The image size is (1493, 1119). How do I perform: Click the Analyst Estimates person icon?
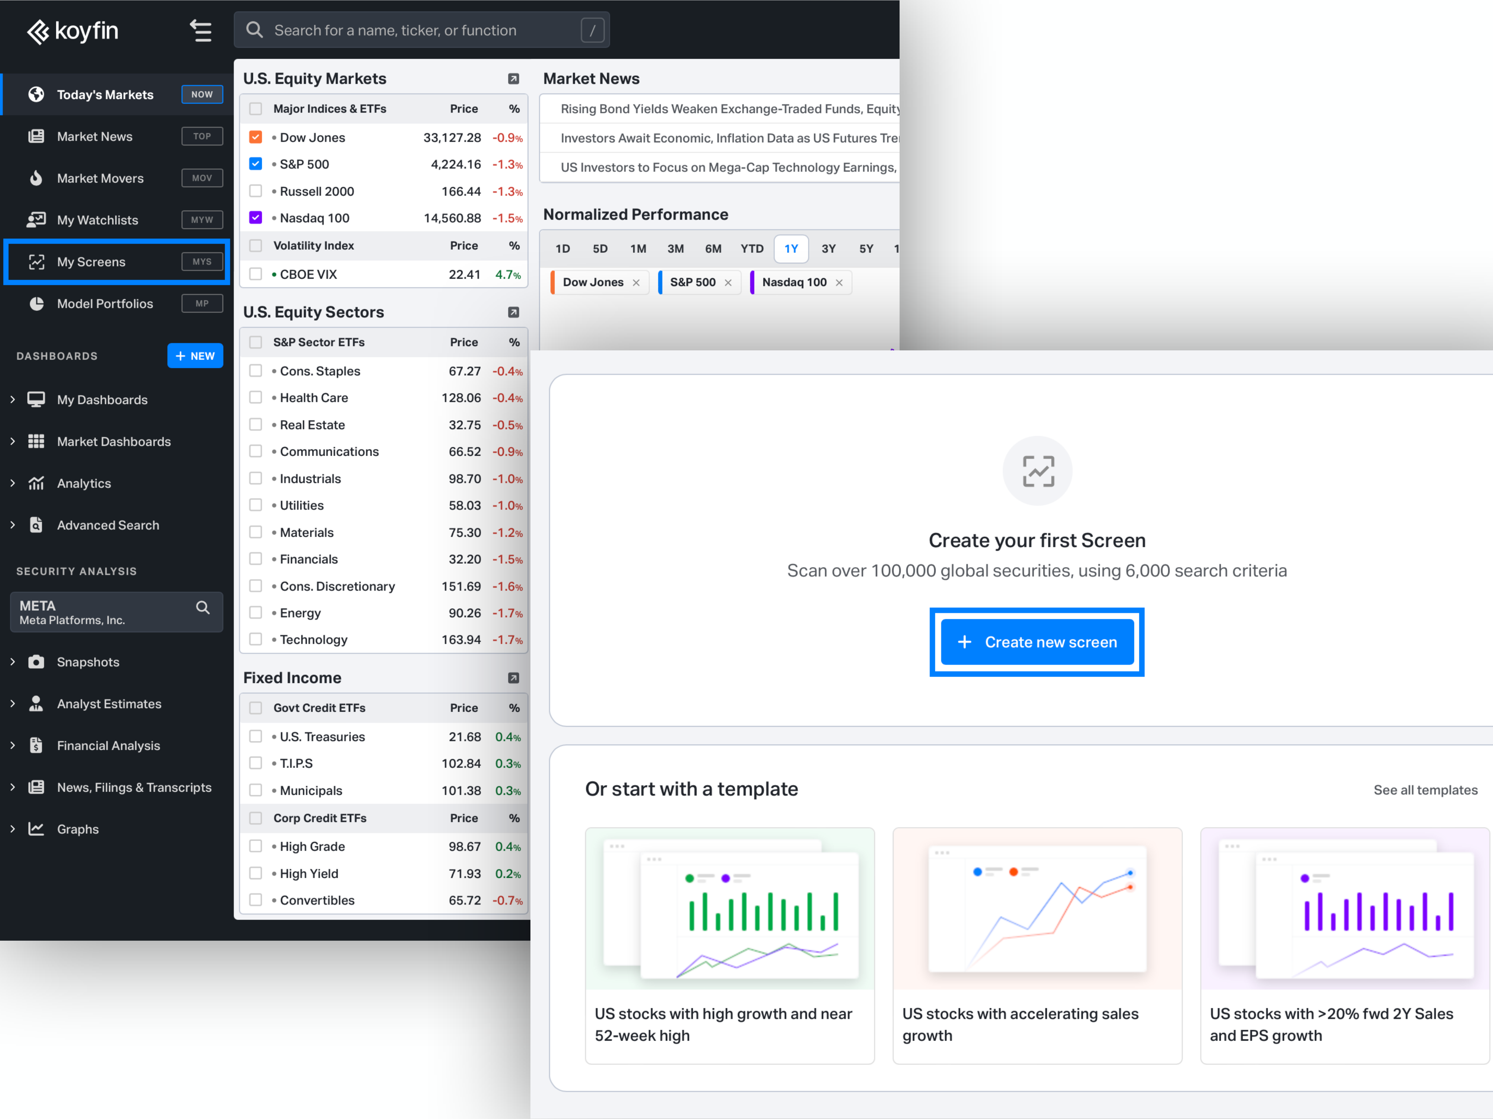click(x=36, y=704)
